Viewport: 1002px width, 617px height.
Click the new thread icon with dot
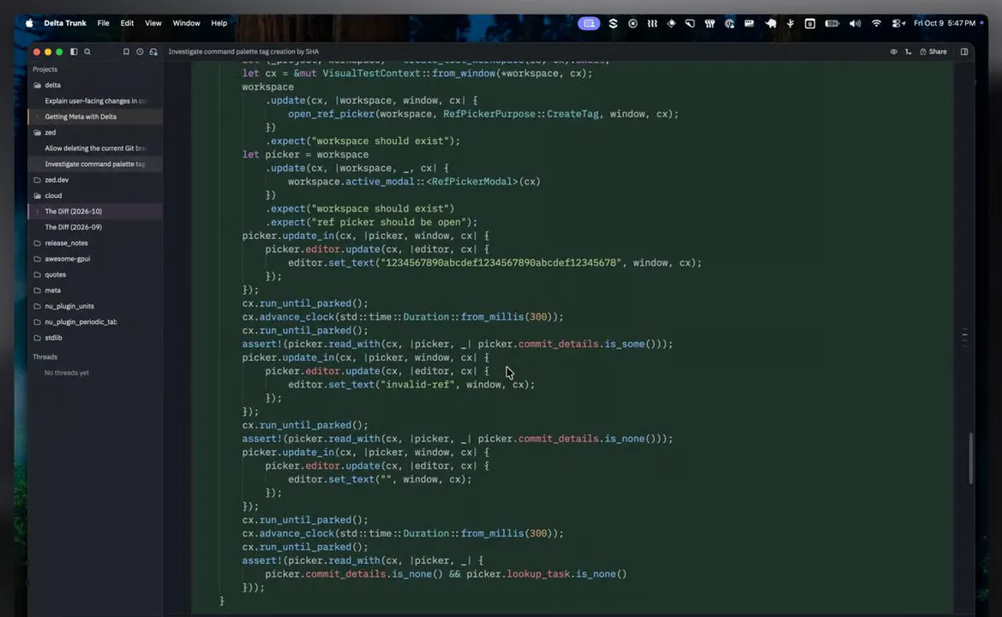point(153,51)
